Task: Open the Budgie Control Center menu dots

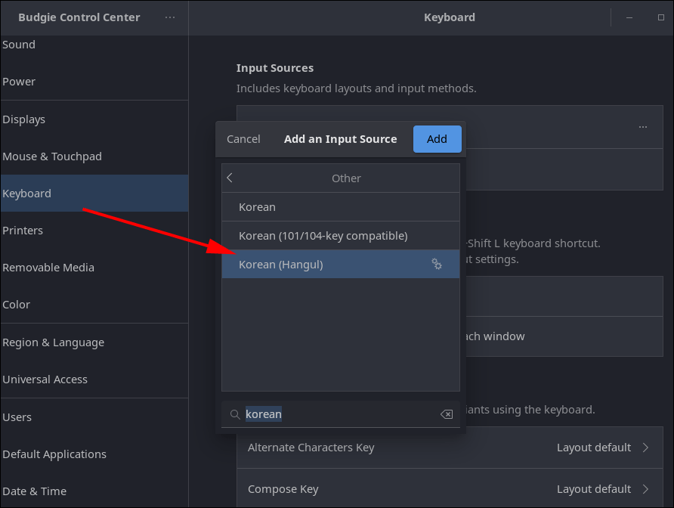Action: point(170,17)
